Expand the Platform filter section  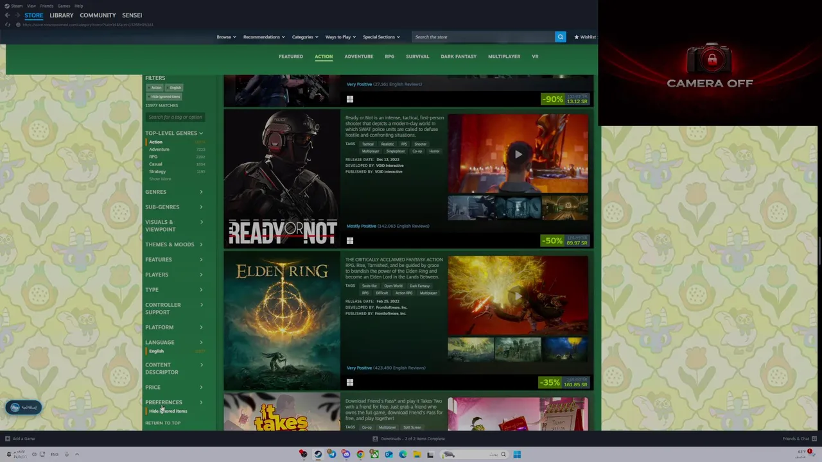point(174,327)
